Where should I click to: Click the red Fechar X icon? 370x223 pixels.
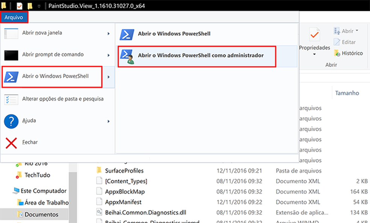pyautogui.click(x=11, y=142)
